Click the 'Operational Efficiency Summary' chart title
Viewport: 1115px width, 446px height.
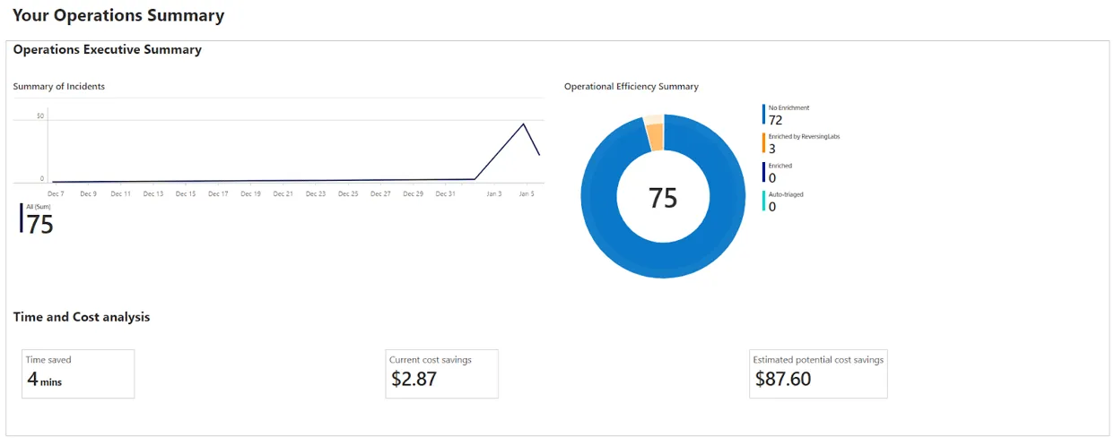(632, 87)
